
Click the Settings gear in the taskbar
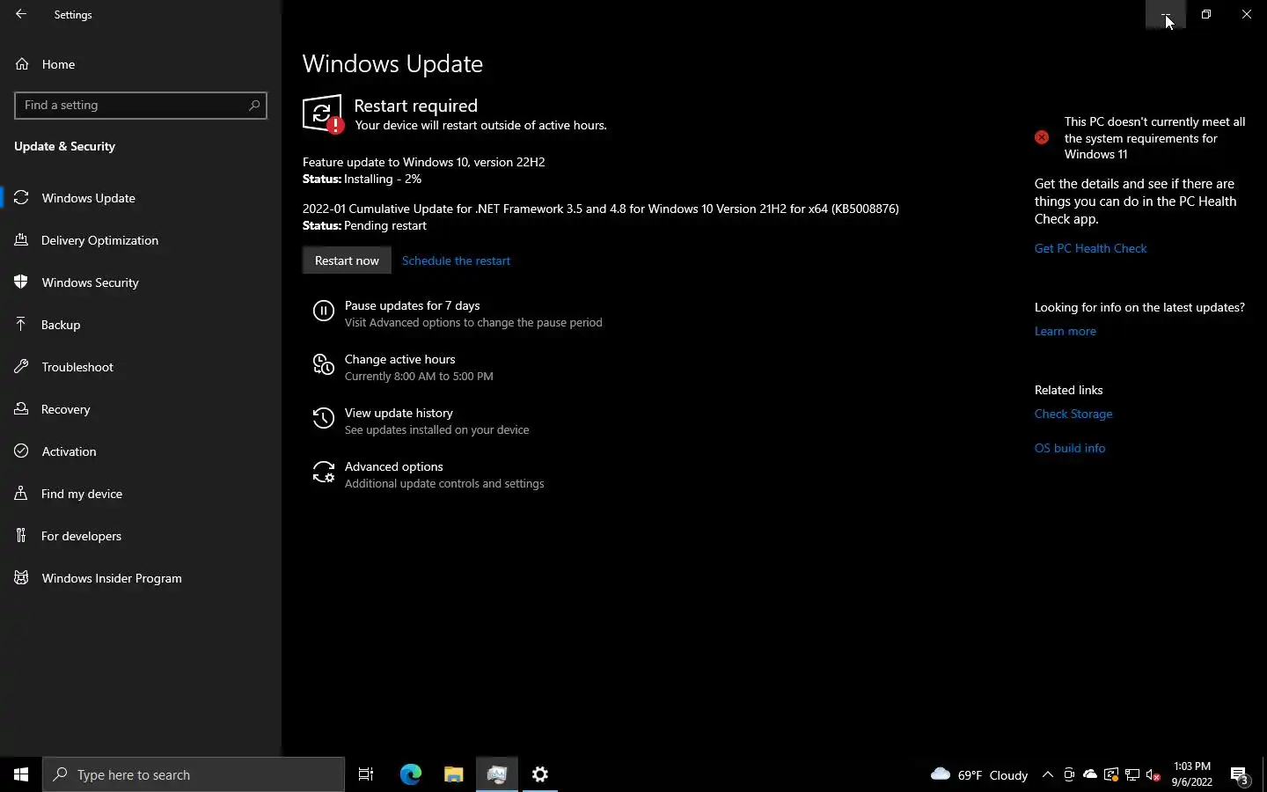[540, 774]
